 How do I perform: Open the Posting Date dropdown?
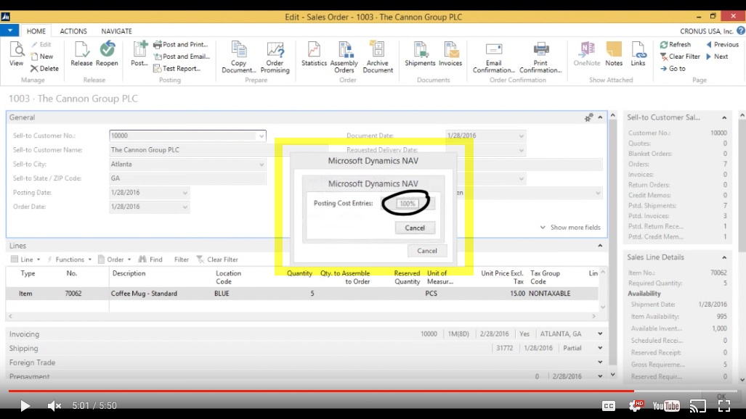tap(185, 193)
